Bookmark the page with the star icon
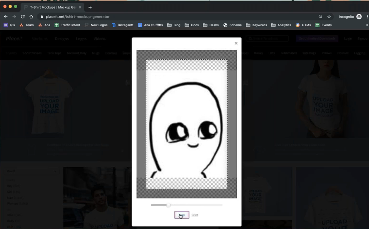The image size is (369, 229). coord(329,16)
